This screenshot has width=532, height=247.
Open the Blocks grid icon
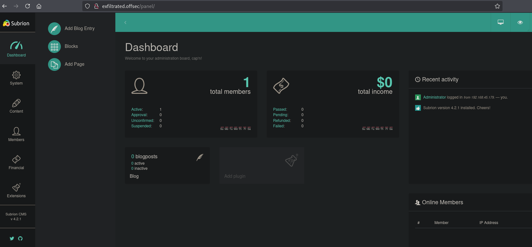54,47
